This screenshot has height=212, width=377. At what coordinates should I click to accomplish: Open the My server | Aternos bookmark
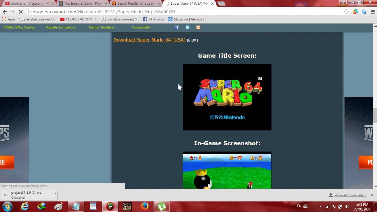[187, 19]
